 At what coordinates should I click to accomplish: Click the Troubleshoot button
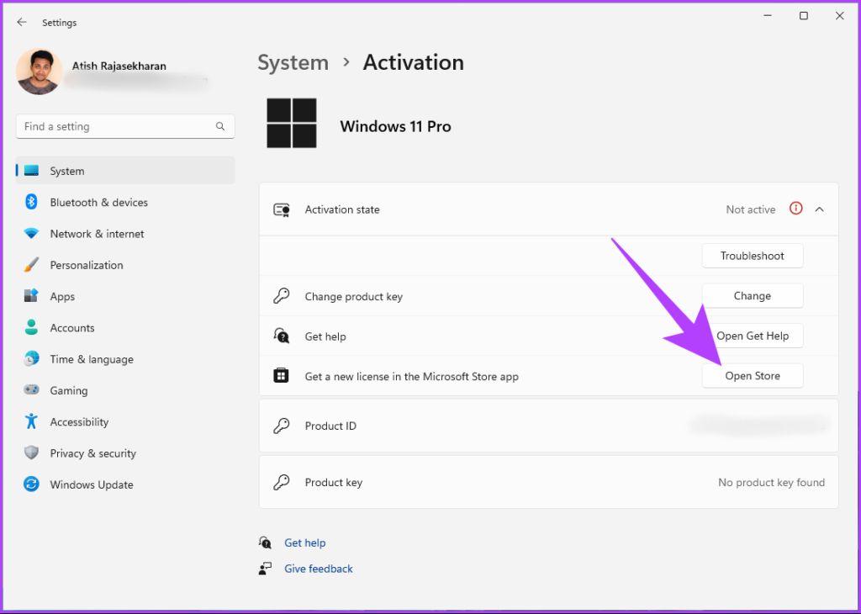click(x=752, y=255)
